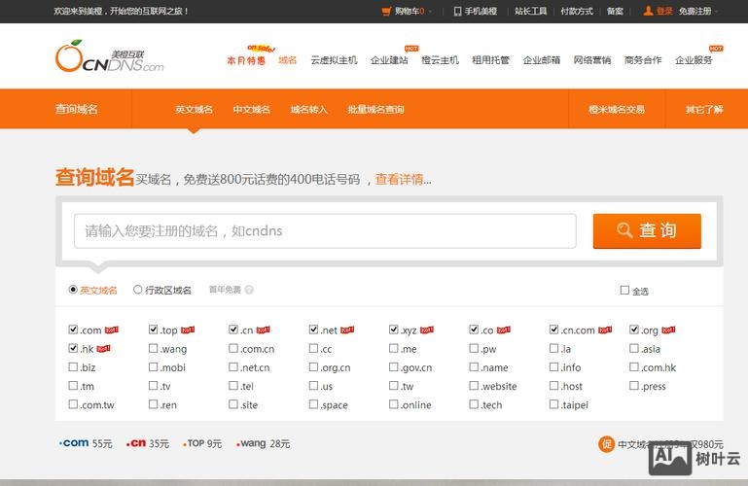Tick the 全选 select-all checkbox
The height and width of the screenshot is (486, 748).
624,290
